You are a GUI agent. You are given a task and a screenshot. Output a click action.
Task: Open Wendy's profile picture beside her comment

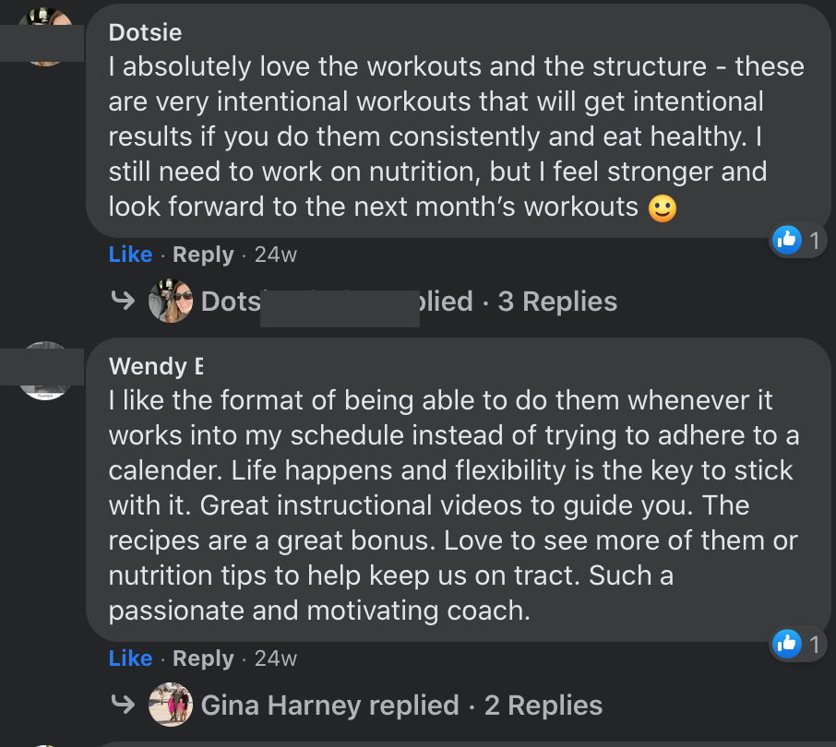pos(45,371)
